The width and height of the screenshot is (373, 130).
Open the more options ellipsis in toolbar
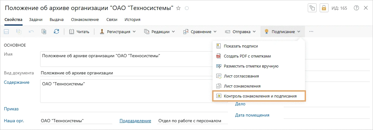tap(311, 32)
